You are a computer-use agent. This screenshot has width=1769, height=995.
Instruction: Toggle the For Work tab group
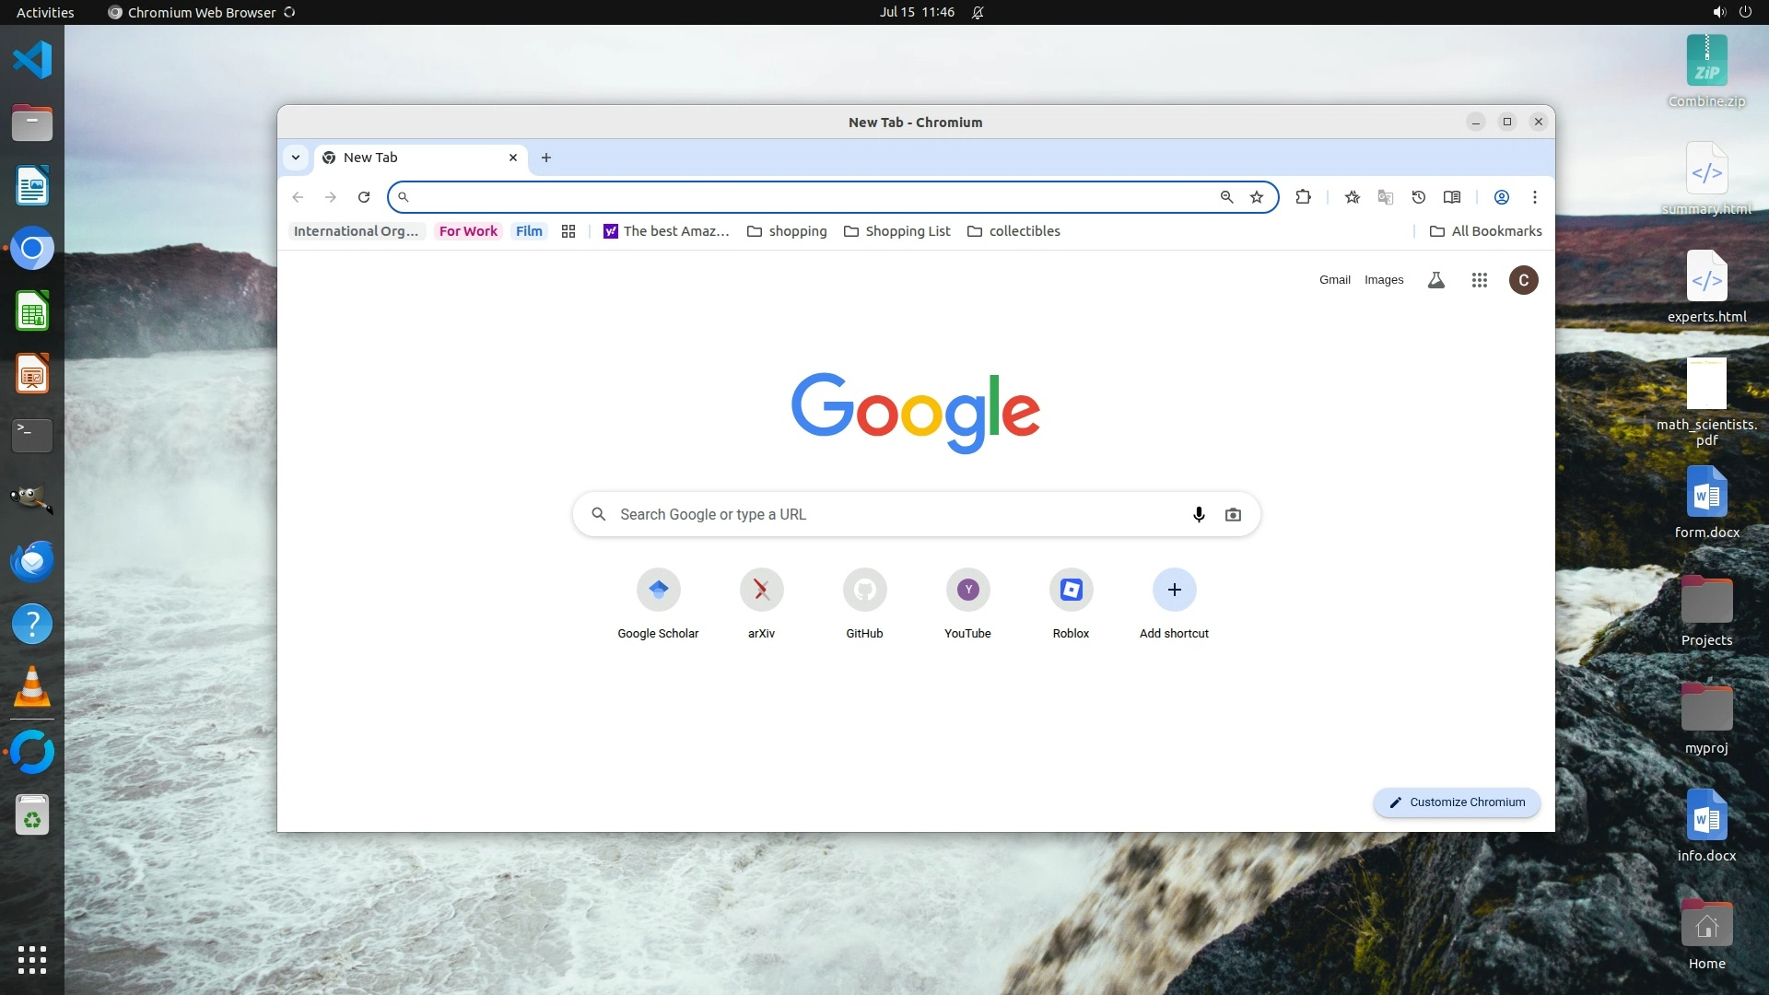click(x=468, y=231)
